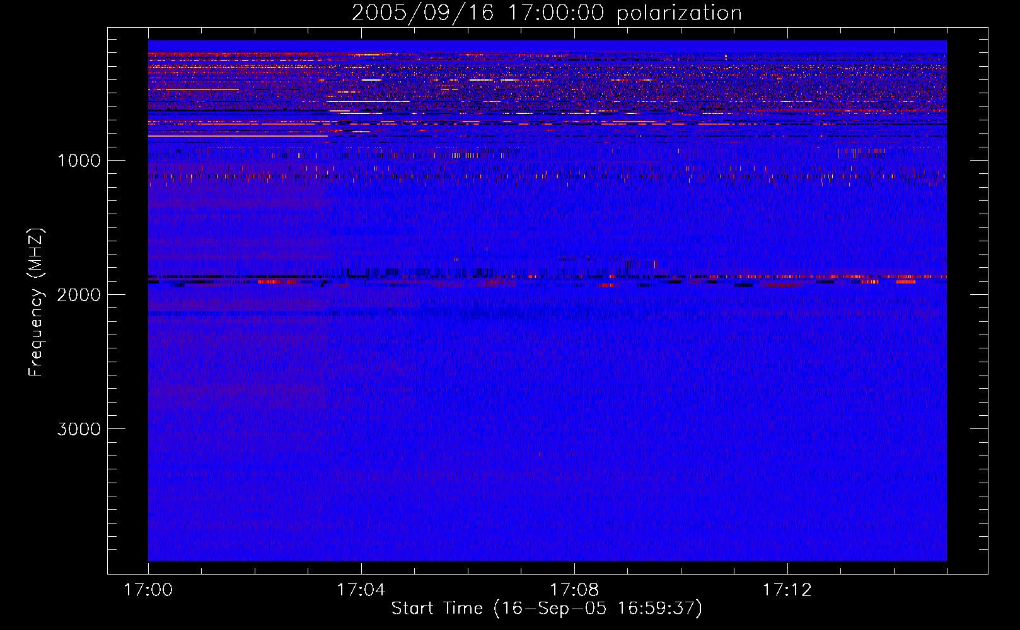Viewport: 1020px width, 630px height.
Task: Click the 17:08 time tick label
Action: [x=574, y=590]
